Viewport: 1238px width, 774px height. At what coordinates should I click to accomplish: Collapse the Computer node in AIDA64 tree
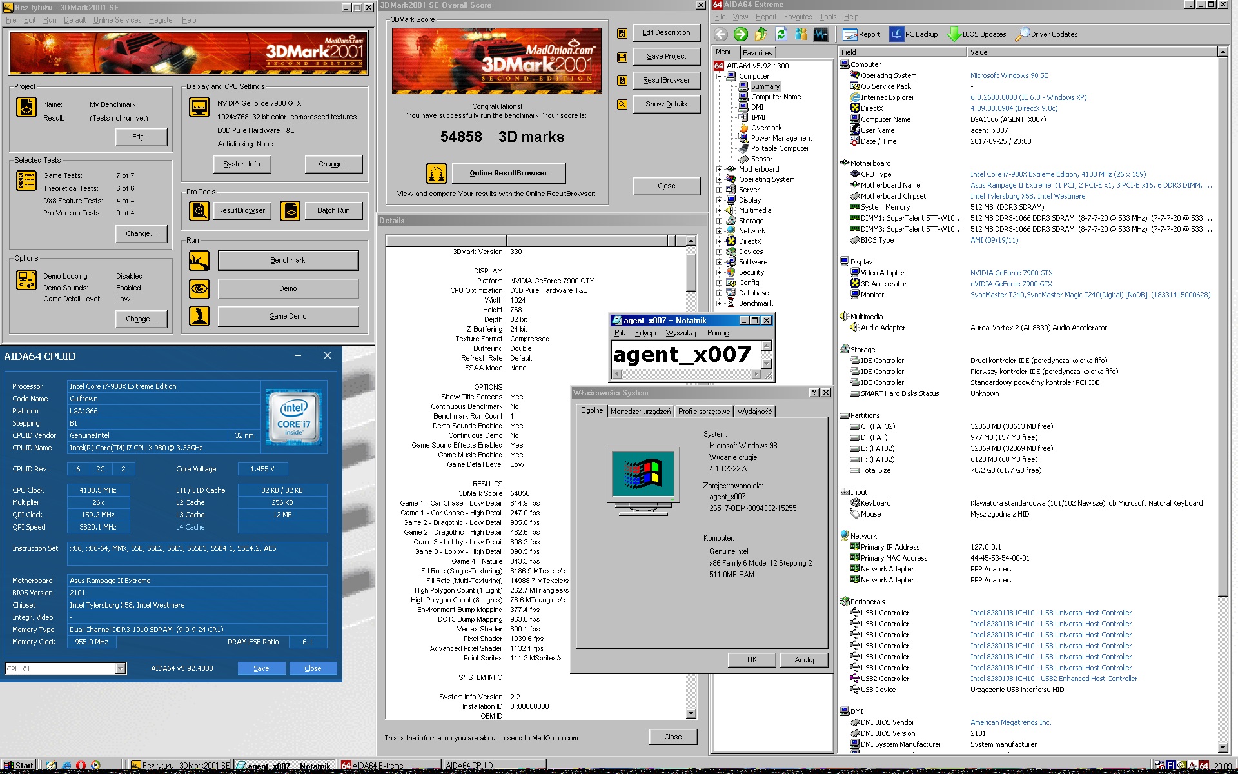tap(719, 76)
